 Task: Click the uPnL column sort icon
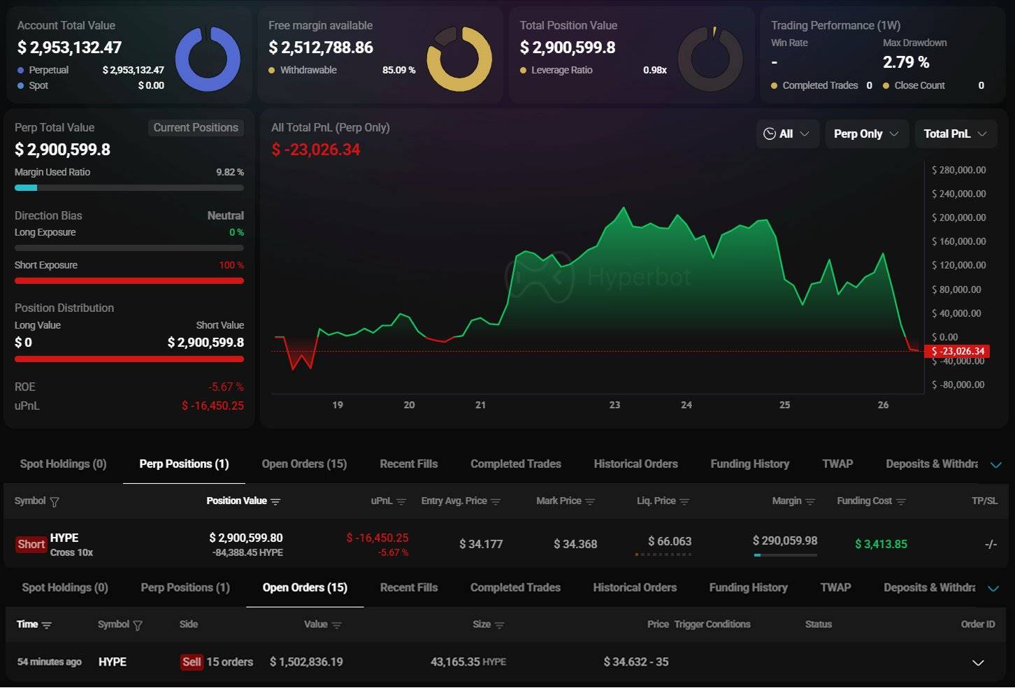[x=401, y=502]
